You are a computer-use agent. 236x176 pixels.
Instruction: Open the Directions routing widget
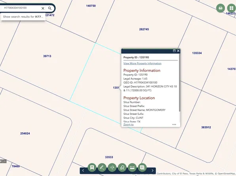tap(112, 168)
